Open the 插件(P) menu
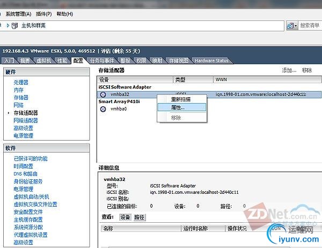 pyautogui.click(x=44, y=14)
